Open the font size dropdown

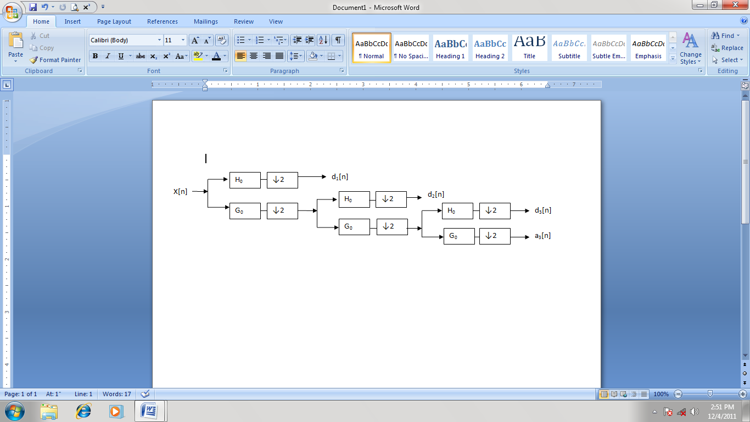183,40
